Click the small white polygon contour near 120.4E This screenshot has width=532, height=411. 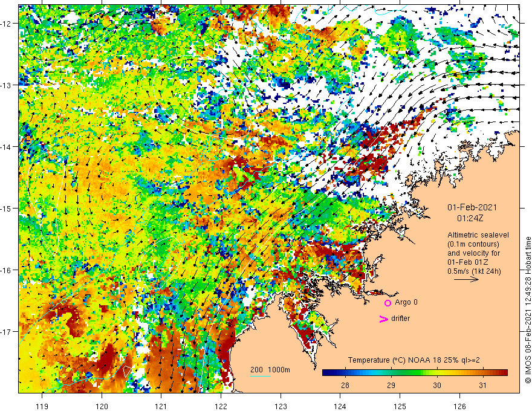127,371
